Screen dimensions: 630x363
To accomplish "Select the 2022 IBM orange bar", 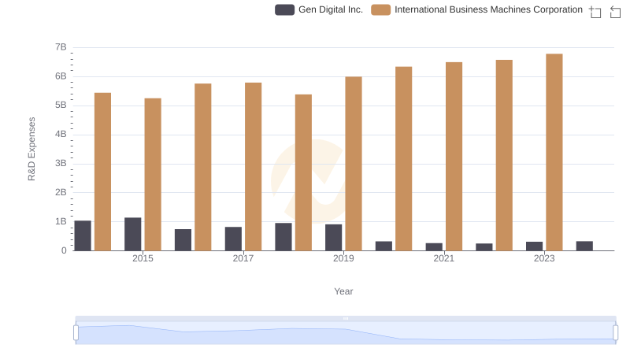I will 504,155.
